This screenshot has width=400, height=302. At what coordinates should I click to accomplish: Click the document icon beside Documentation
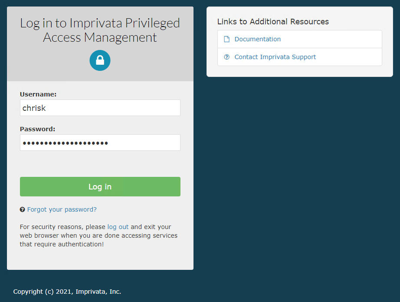click(226, 39)
